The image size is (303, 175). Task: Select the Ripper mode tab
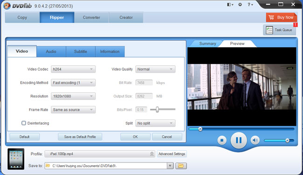coord(57,17)
